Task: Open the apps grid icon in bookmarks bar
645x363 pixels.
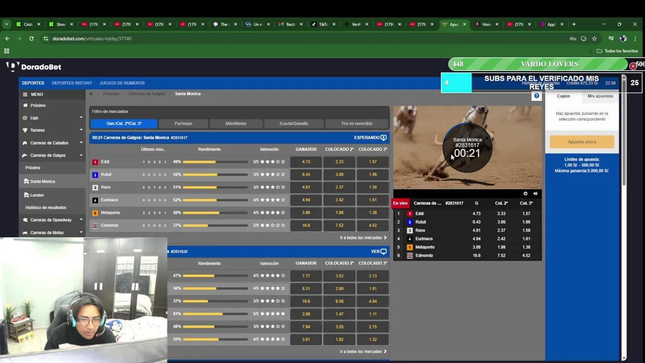Action: 7,51
